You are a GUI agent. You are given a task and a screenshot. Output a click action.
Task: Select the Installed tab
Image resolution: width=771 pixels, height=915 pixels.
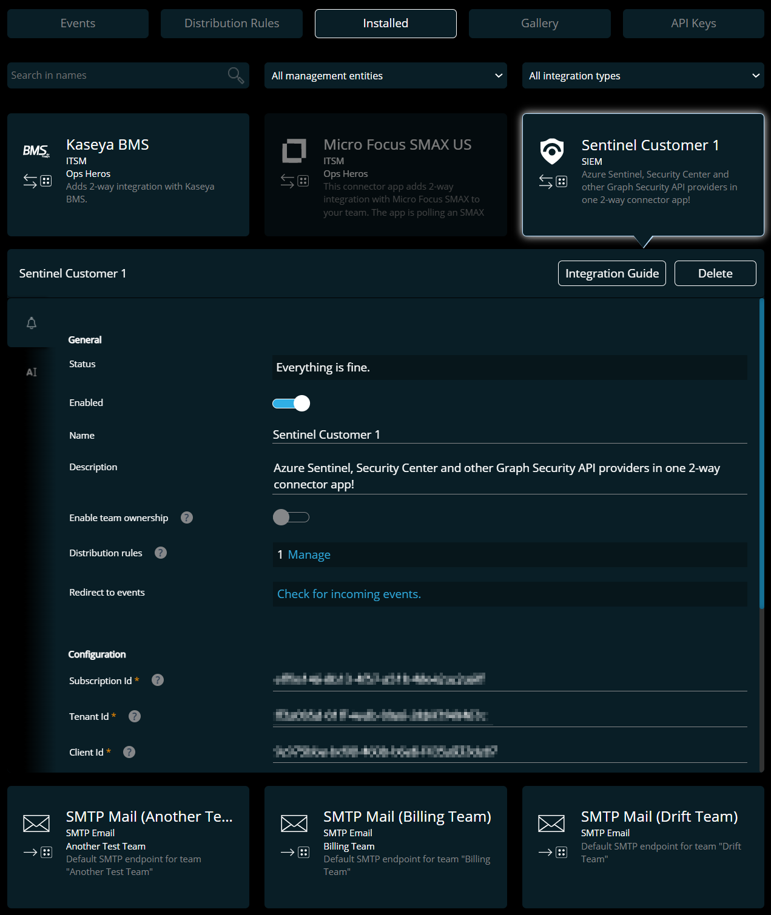click(386, 24)
